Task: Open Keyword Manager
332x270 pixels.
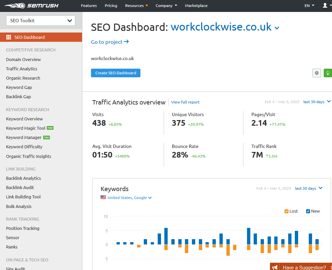Action: click(24, 138)
